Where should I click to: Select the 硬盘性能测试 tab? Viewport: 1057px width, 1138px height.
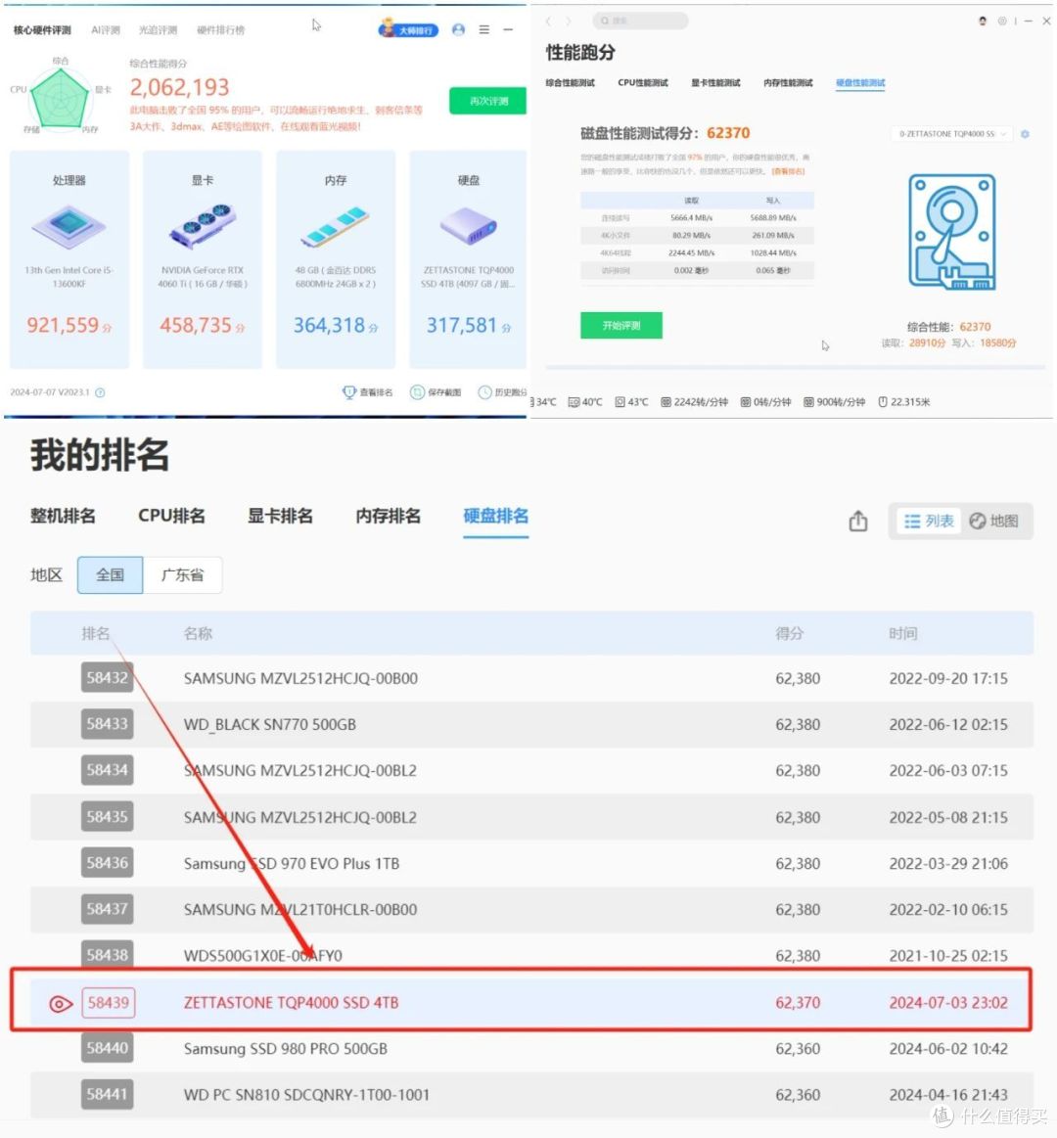coord(860,83)
